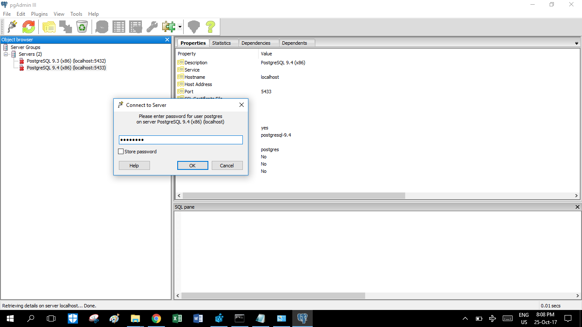Click the value 'postgresql-9.4'
Image resolution: width=582 pixels, height=327 pixels.
[x=276, y=135]
